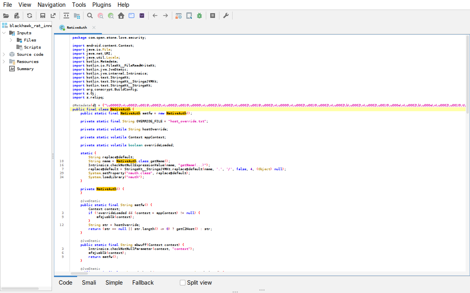Click the appContext field declaration
Image resolution: width=470 pixels, height=293 pixels.
coord(123,137)
